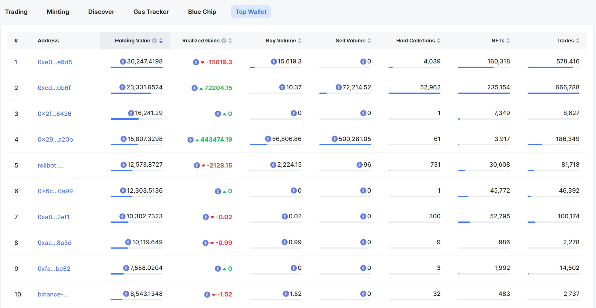Open wallet address 0xe0...e9d5
The width and height of the screenshot is (596, 308).
point(55,62)
